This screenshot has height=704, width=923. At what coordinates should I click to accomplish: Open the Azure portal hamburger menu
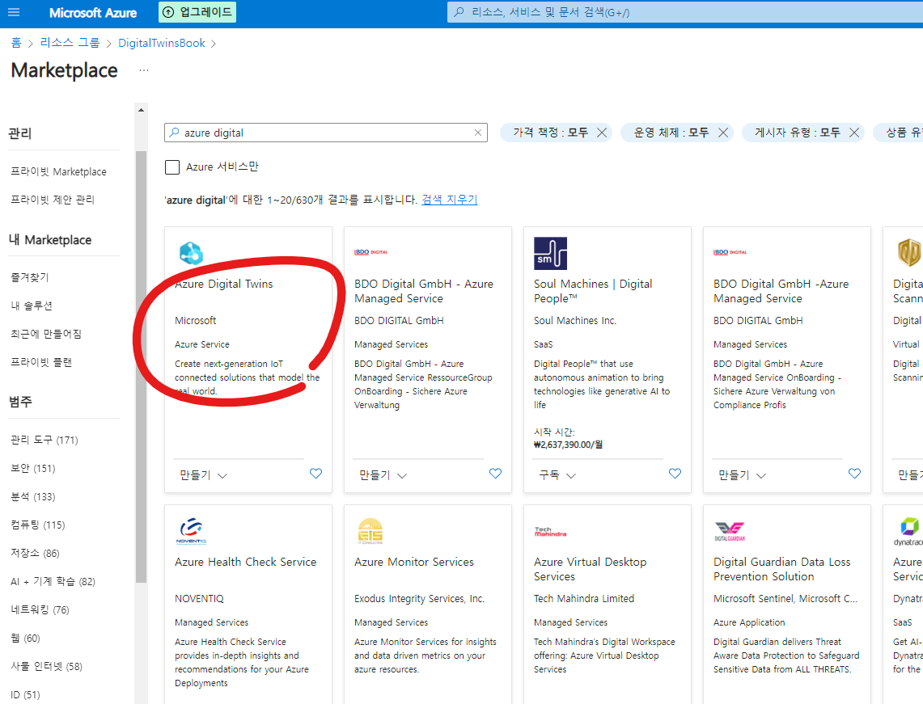pyautogui.click(x=14, y=12)
